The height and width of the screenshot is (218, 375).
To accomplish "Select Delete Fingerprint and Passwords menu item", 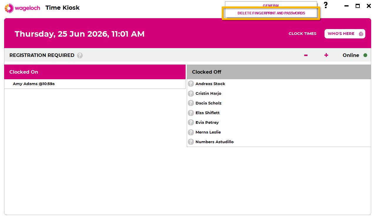I will (x=271, y=13).
